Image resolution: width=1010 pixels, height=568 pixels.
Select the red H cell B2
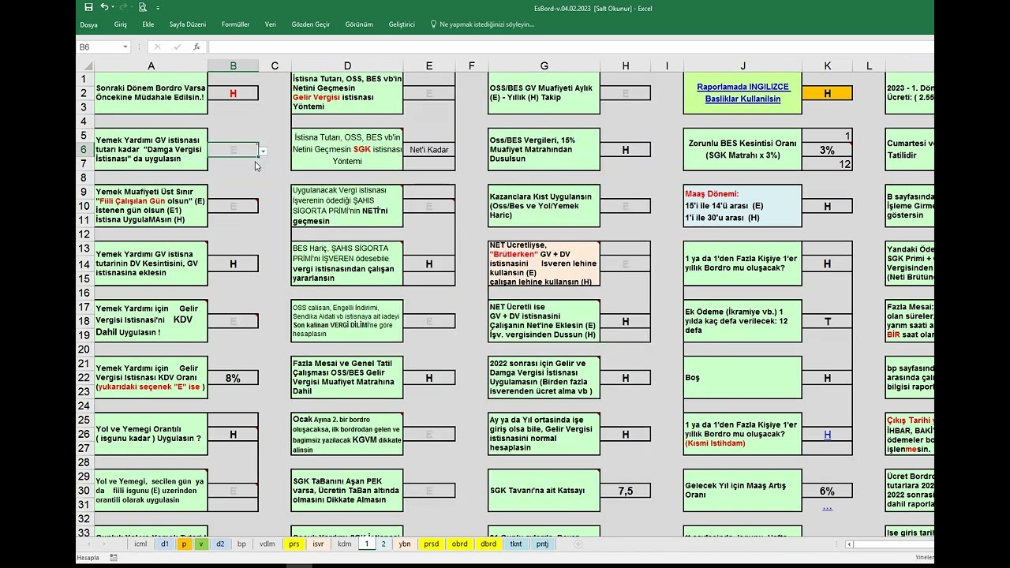233,93
